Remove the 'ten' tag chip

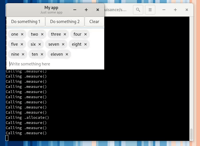[42, 54]
